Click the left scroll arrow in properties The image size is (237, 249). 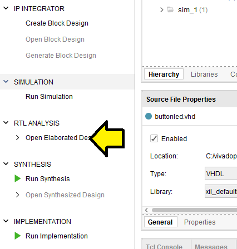(146, 210)
